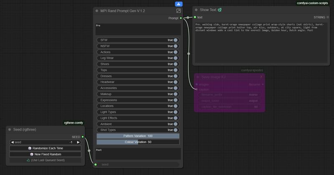Disable the Headwear toggle

pyautogui.click(x=175, y=82)
